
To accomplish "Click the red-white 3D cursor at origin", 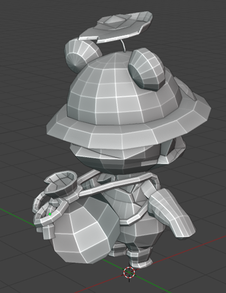I will 129,272.
